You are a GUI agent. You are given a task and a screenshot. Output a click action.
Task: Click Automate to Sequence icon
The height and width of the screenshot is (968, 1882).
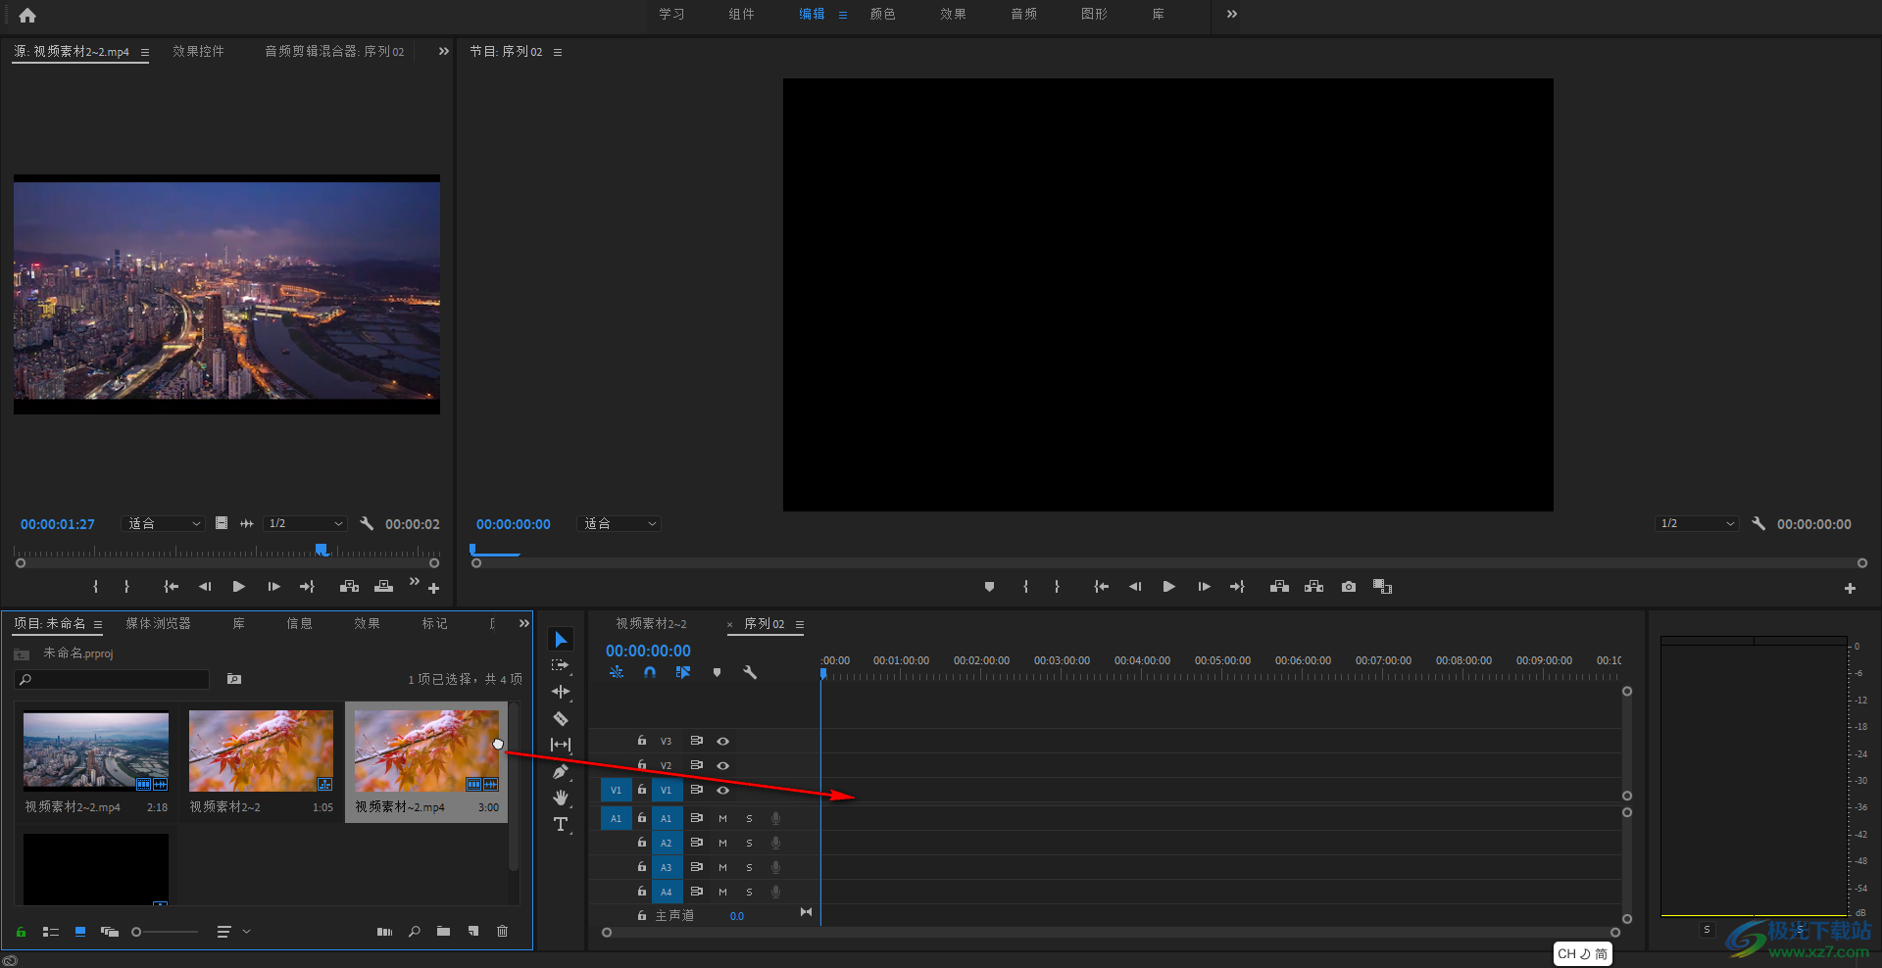[x=384, y=932]
